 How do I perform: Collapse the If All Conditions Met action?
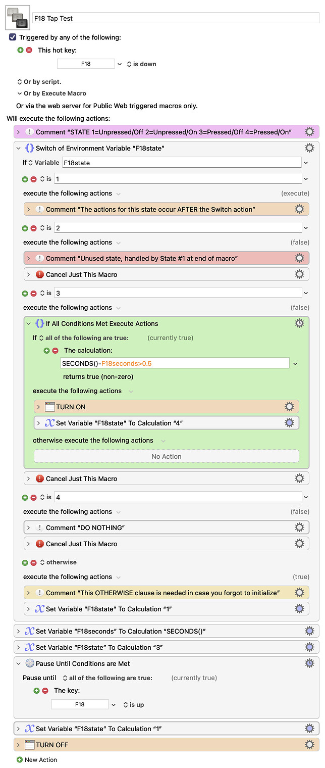tap(29, 323)
